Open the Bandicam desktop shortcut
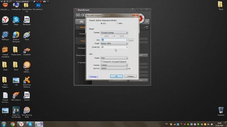The height and width of the screenshot is (127, 227). coord(27,21)
